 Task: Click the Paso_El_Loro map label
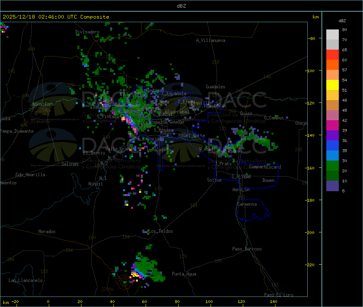point(279,295)
